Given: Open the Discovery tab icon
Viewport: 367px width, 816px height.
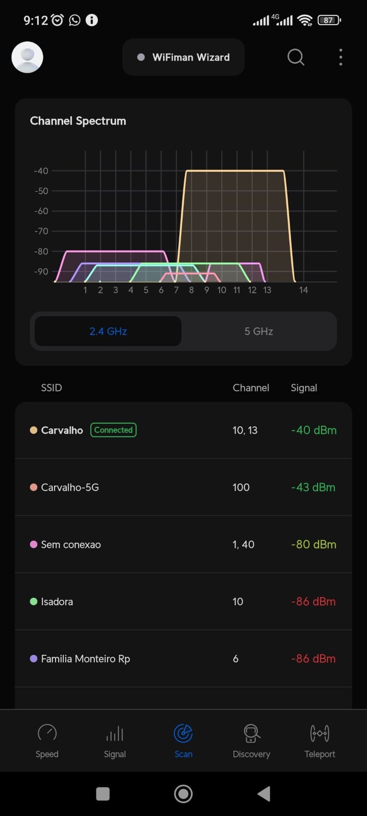Looking at the screenshot, I should [x=251, y=733].
